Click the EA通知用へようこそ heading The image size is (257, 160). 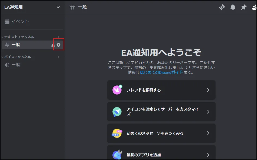pos(161,52)
